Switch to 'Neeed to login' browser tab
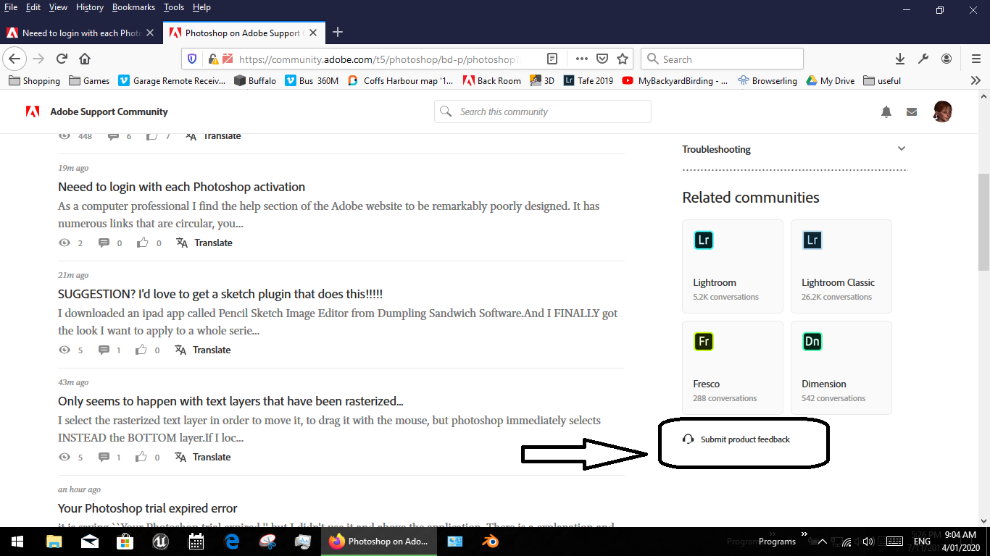Image resolution: width=990 pixels, height=556 pixels. (80, 33)
